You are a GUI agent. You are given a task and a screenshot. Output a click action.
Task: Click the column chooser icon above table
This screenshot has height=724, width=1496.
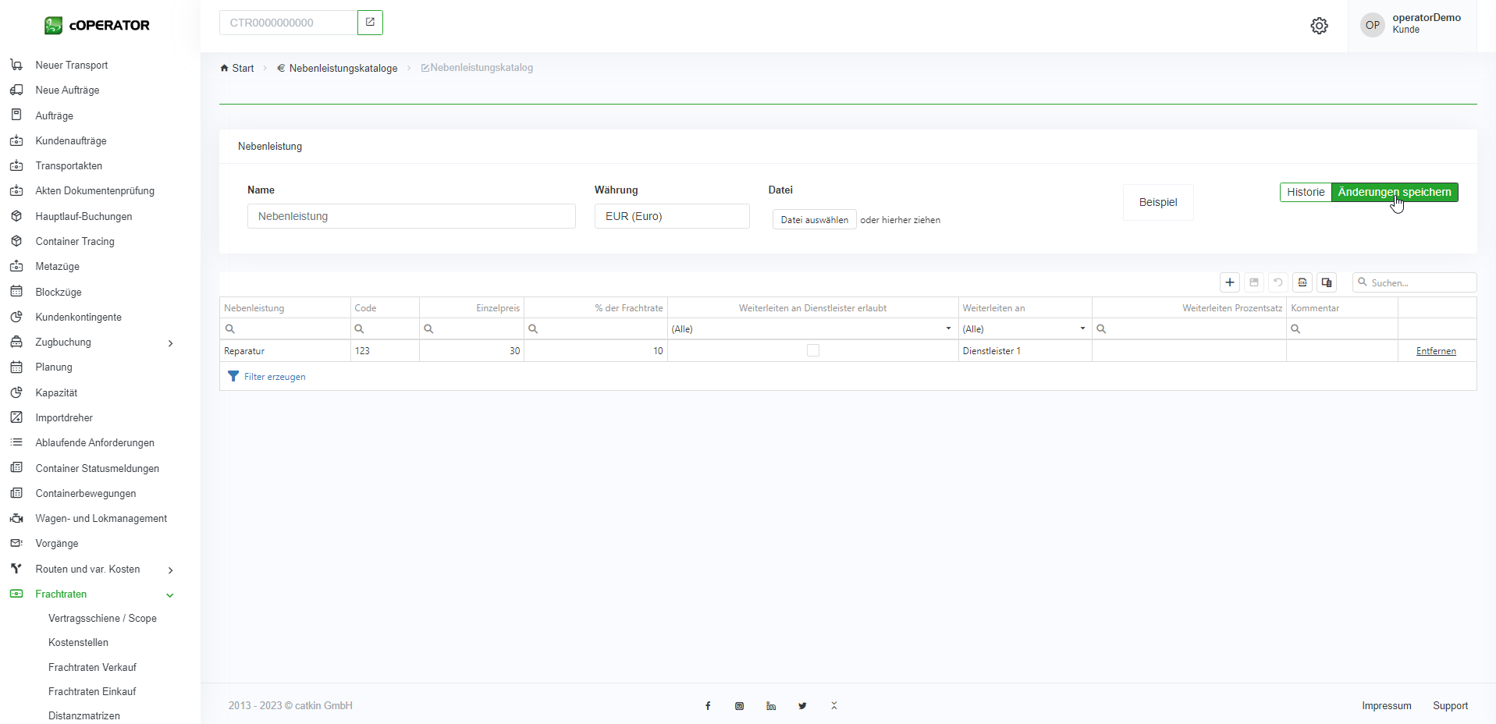[x=1327, y=282]
